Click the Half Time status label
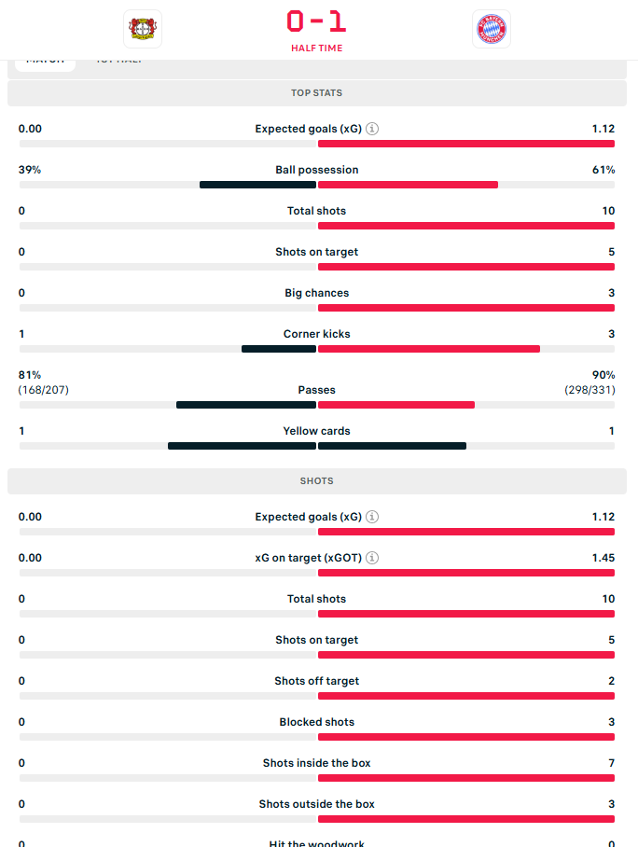The height and width of the screenshot is (847, 638). point(317,49)
